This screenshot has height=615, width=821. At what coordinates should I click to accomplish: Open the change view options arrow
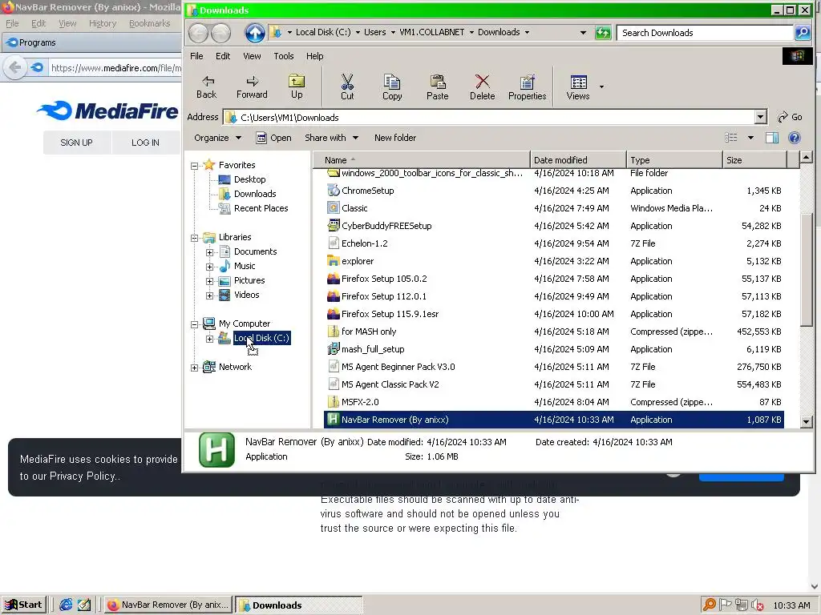coord(750,138)
